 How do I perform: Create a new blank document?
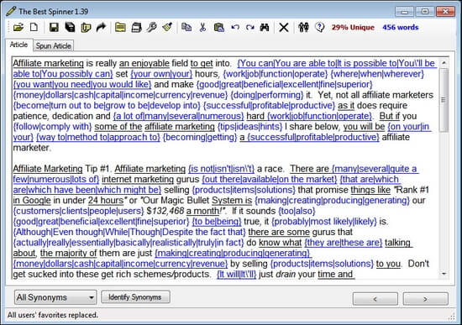pos(34,28)
